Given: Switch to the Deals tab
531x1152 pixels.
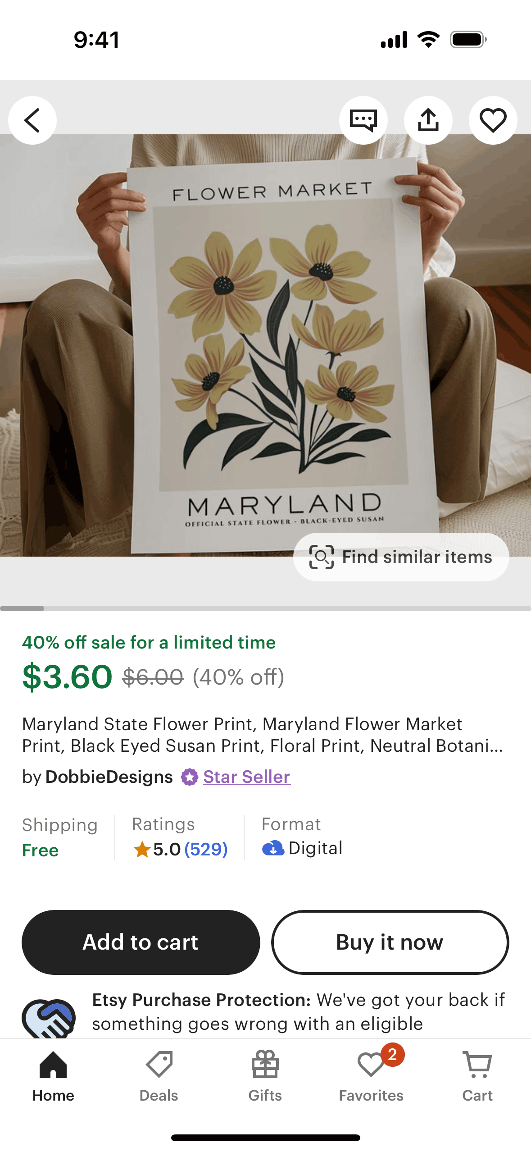Looking at the screenshot, I should pyautogui.click(x=159, y=1076).
